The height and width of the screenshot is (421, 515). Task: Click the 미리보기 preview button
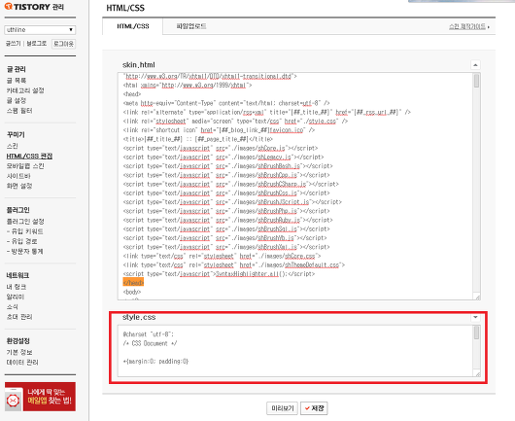282,408
